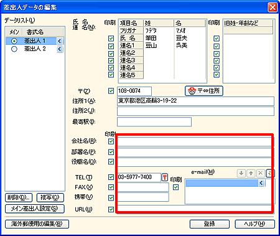Click the red postal mark icon beside TEL
The image size is (280, 236).
(x=165, y=177)
